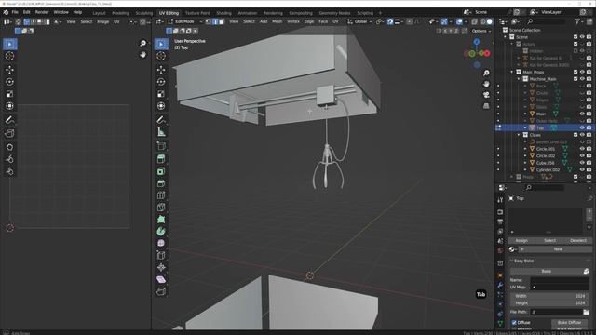Adjust the Height value field

click(550, 303)
